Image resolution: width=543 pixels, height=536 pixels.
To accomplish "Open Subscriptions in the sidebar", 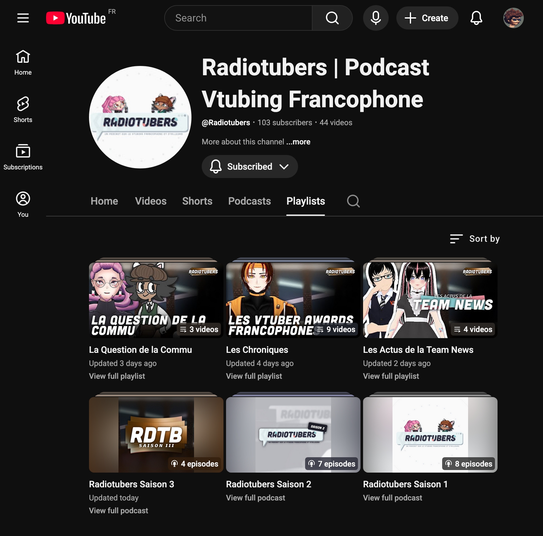I will 23,157.
